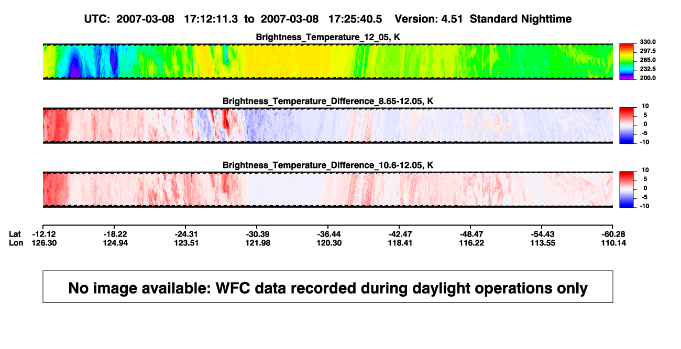Click longitude value 123.51

[x=187, y=243]
